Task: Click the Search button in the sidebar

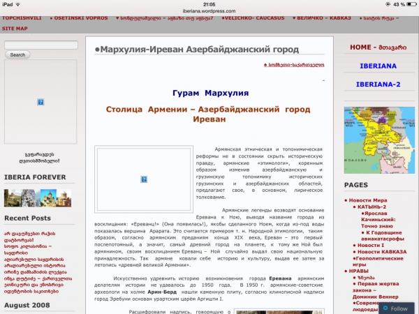Action: point(17,54)
